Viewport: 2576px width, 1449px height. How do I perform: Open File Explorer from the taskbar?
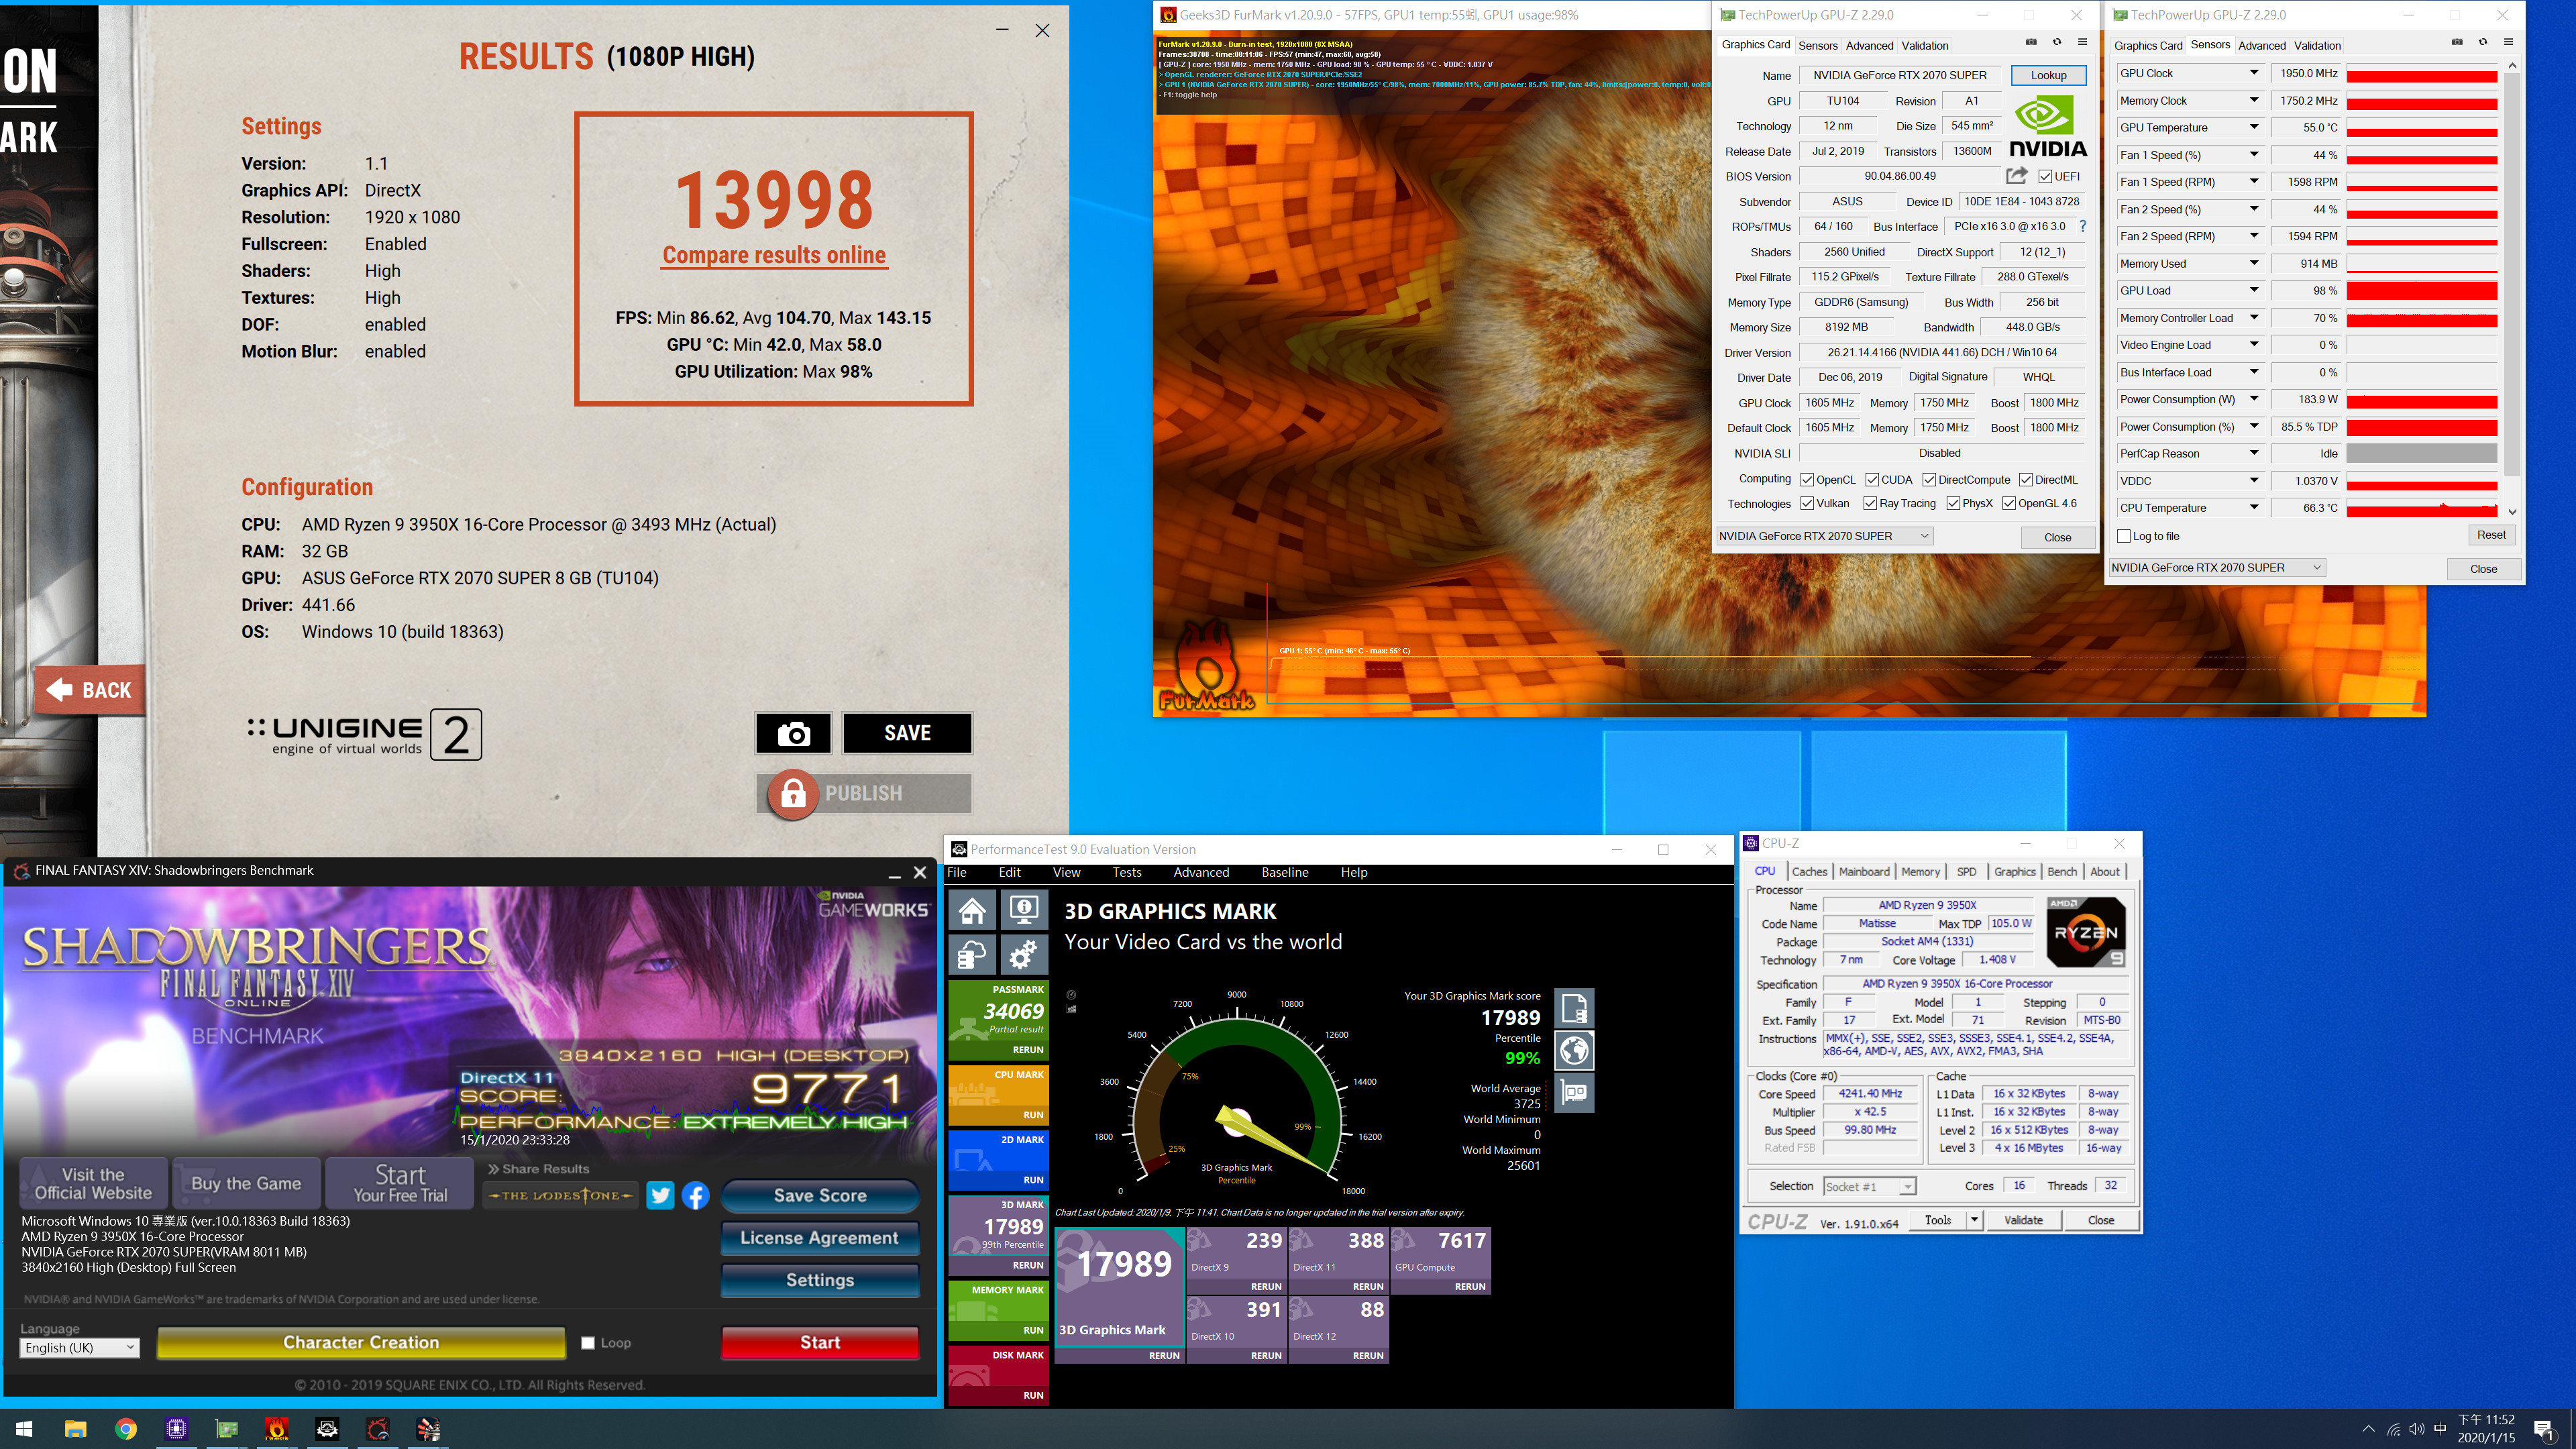pos(75,1429)
